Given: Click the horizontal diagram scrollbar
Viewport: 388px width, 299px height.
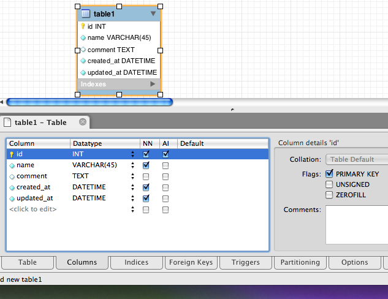Looking at the screenshot, I should (89, 102).
